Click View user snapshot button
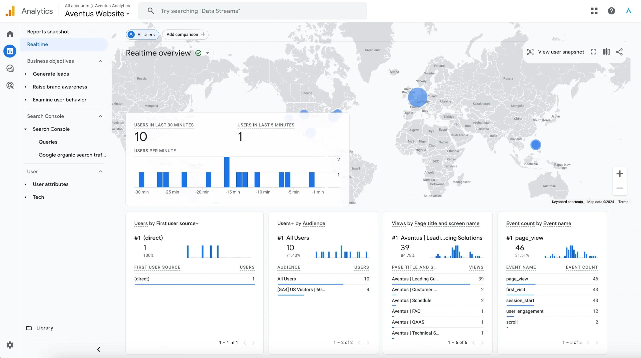This screenshot has width=641, height=358. click(x=555, y=52)
